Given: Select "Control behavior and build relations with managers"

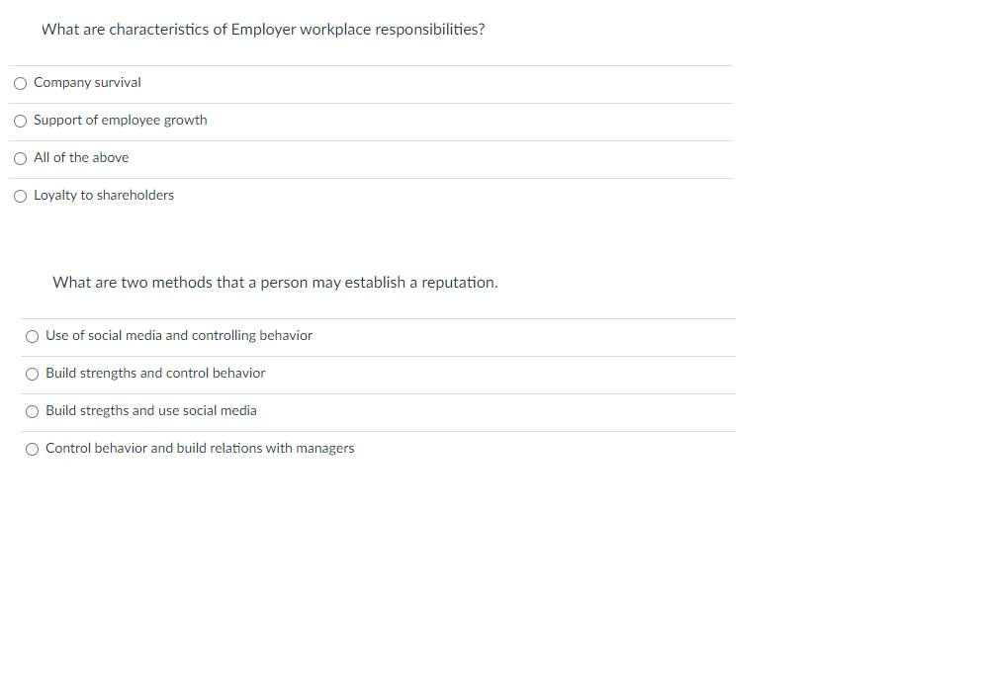Looking at the screenshot, I should pyautogui.click(x=32, y=449).
